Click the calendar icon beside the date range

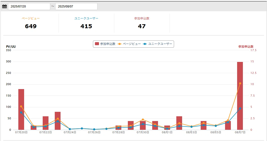coord(5,6)
